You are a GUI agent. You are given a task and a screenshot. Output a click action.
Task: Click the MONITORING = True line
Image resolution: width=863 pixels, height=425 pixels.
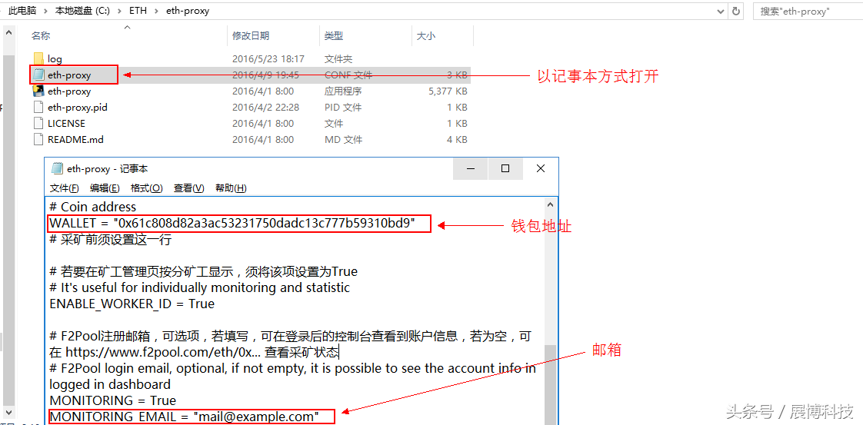[x=113, y=400]
